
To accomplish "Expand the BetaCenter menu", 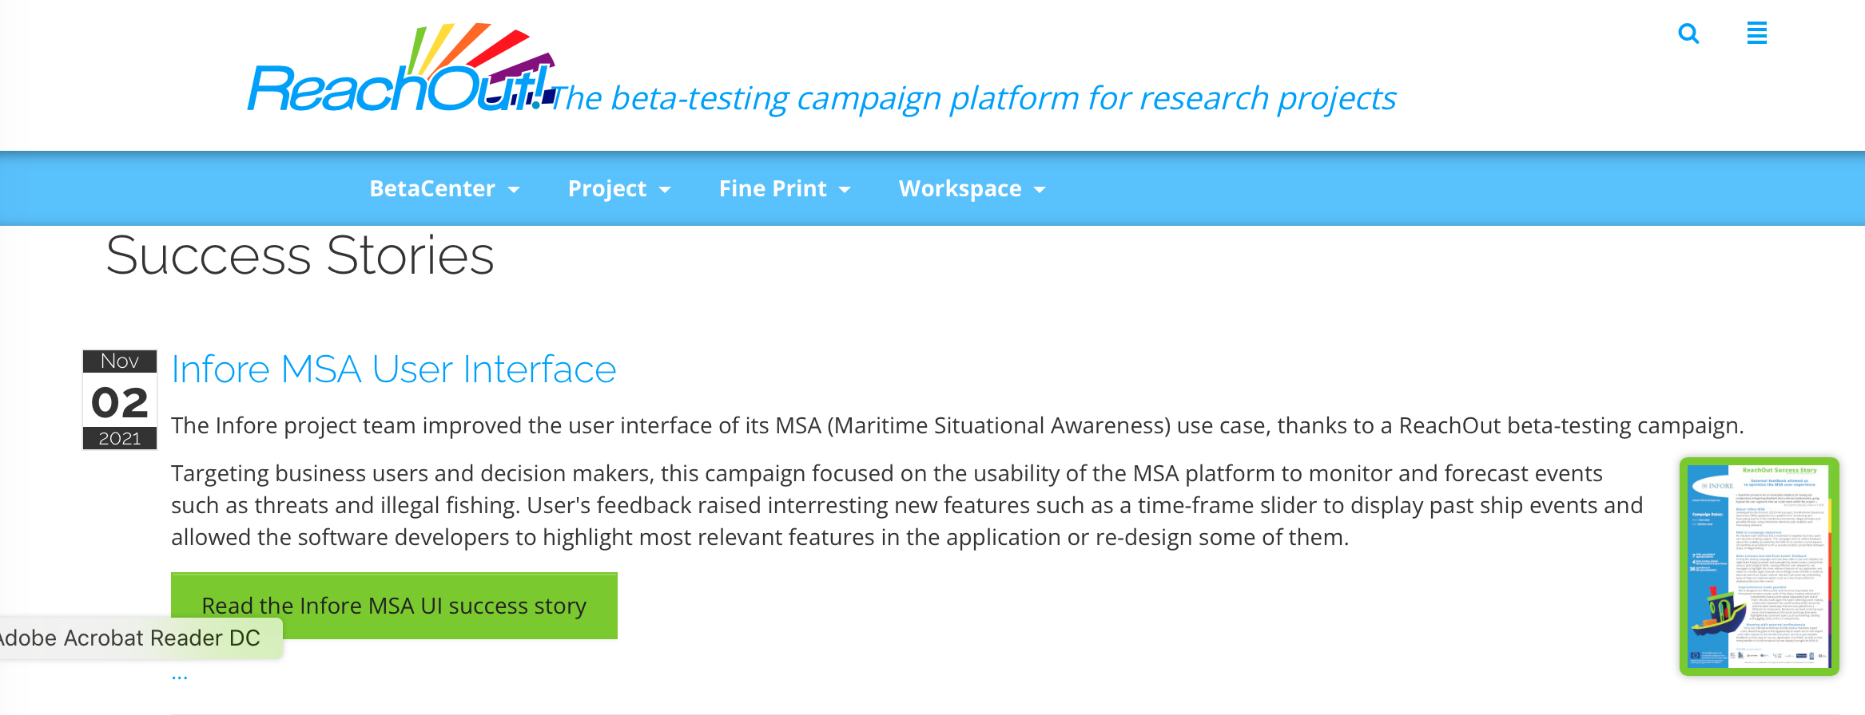I will [444, 188].
